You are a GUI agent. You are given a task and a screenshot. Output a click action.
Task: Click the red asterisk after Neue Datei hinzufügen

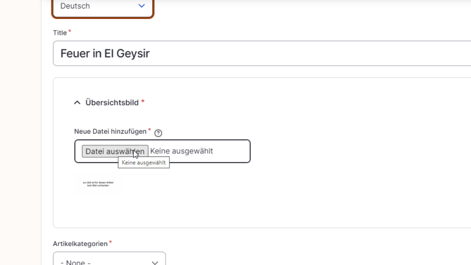click(149, 130)
